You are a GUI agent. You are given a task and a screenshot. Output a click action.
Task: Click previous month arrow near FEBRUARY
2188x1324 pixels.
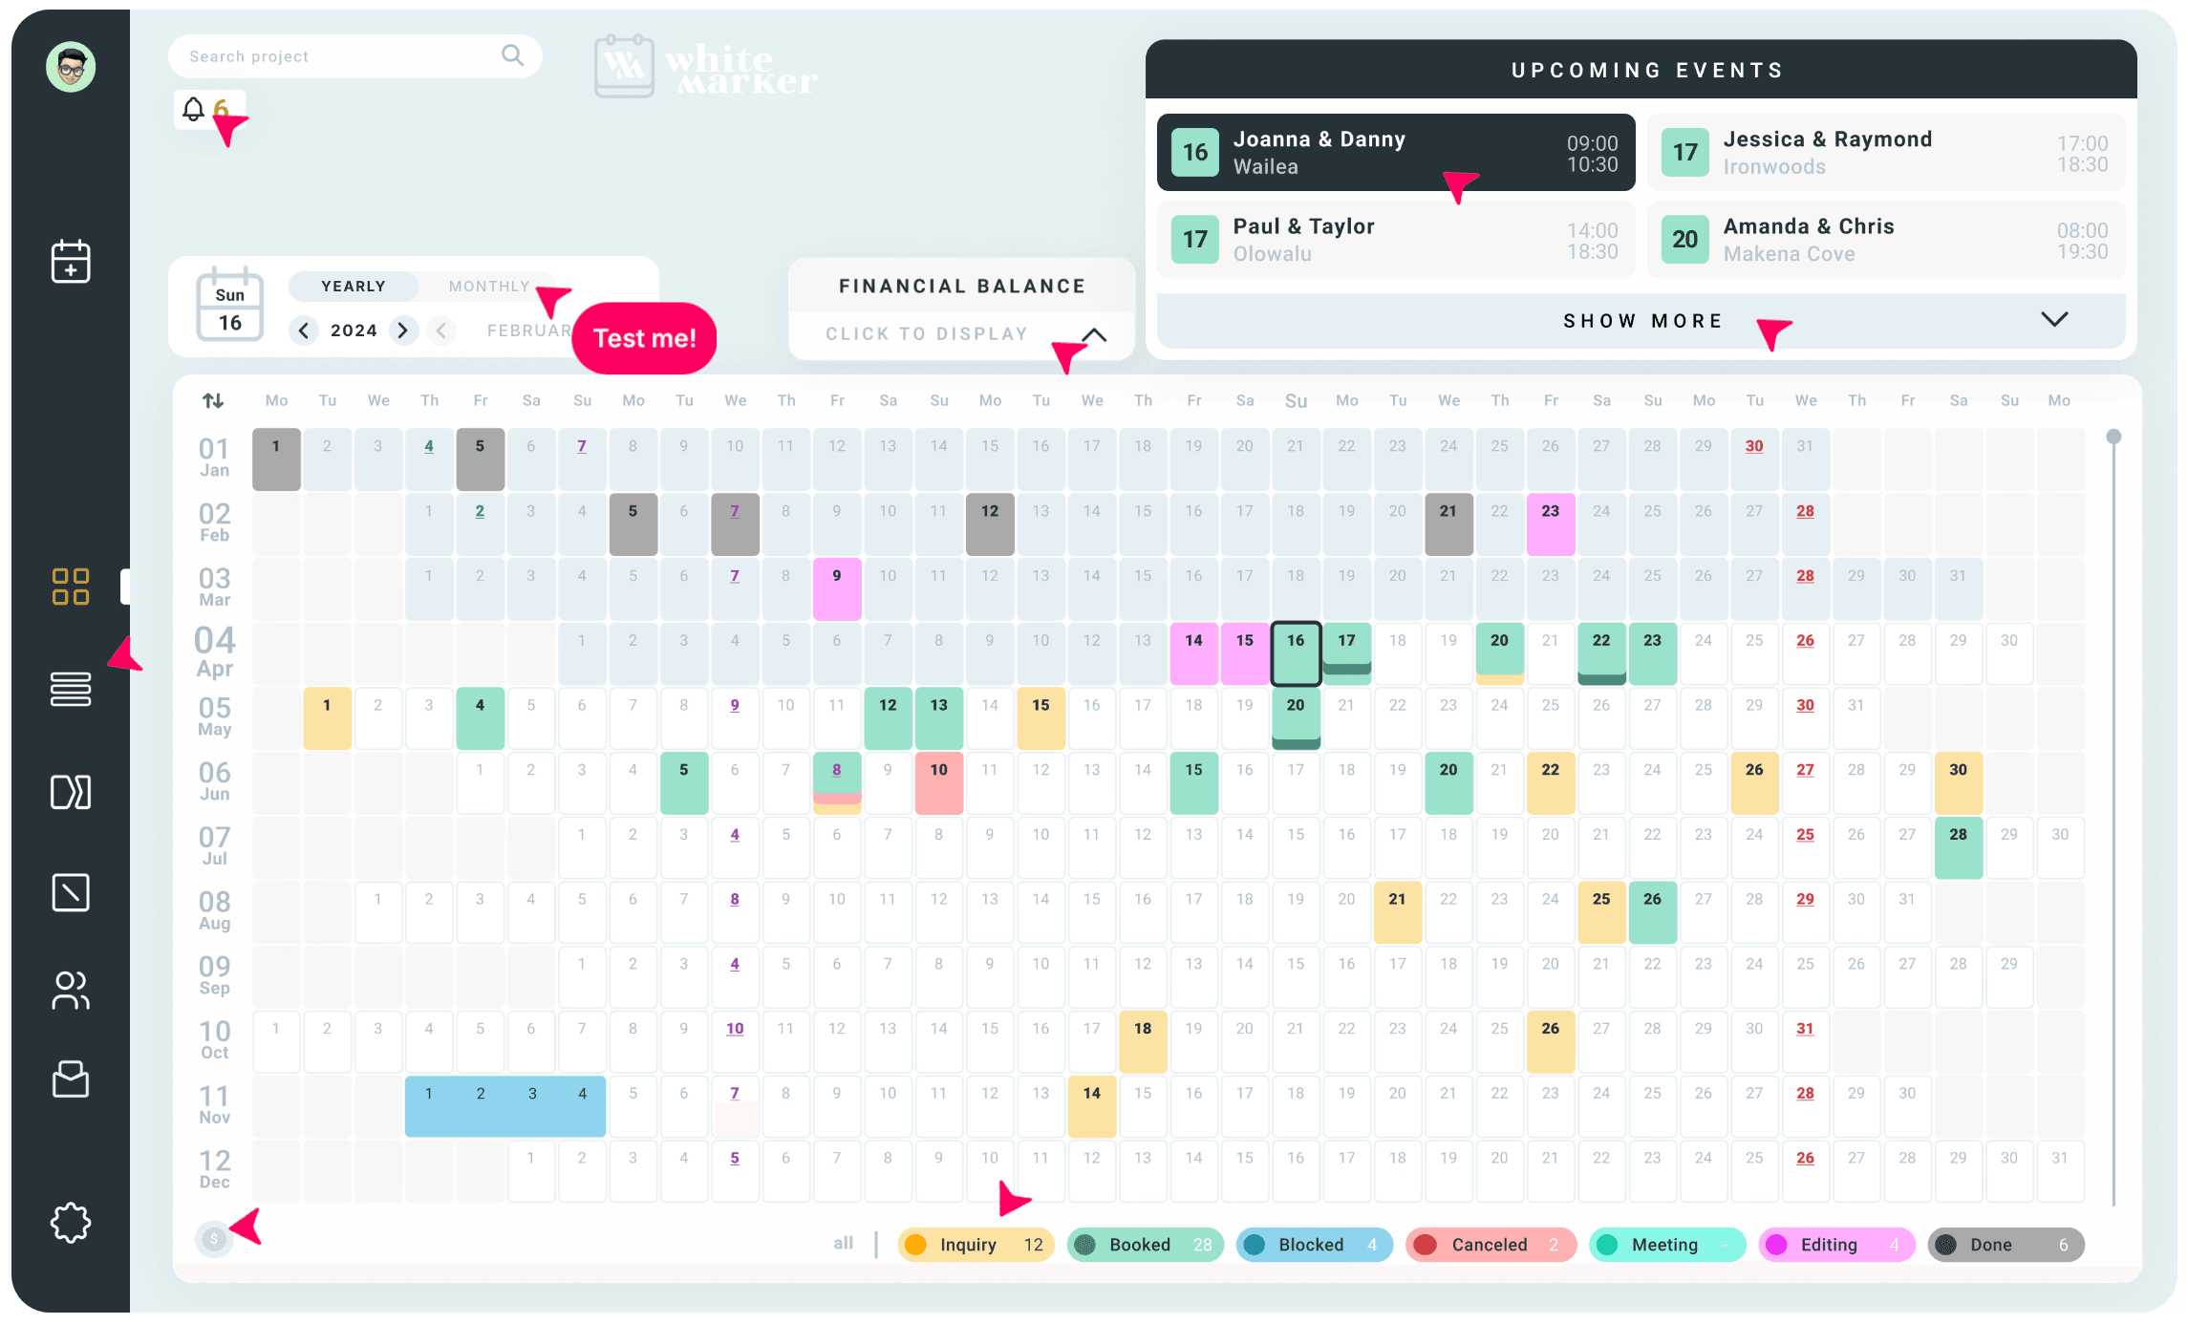pyautogui.click(x=441, y=331)
